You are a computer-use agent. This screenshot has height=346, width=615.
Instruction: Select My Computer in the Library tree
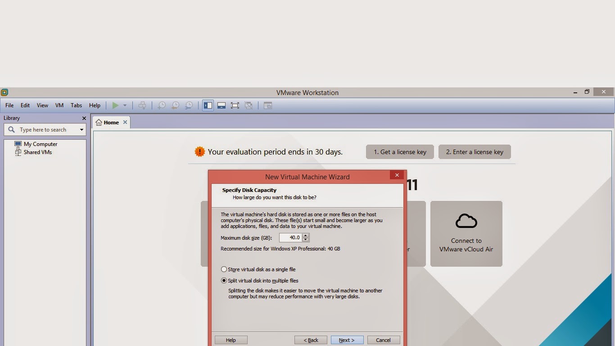tap(41, 144)
